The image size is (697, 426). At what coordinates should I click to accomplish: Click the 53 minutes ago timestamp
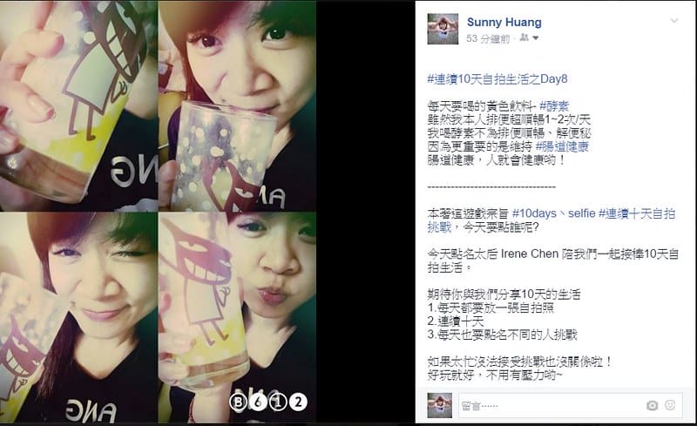tap(487, 38)
